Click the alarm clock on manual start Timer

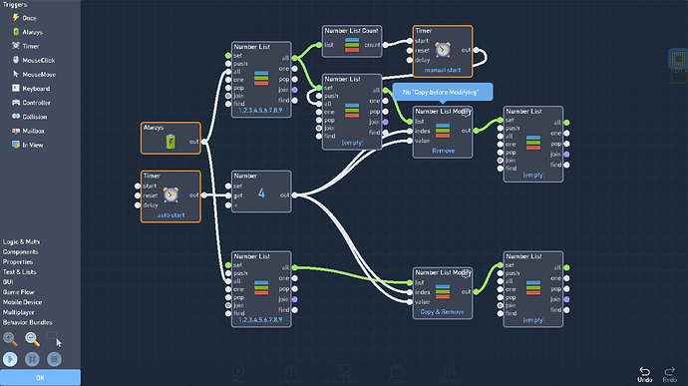(443, 50)
